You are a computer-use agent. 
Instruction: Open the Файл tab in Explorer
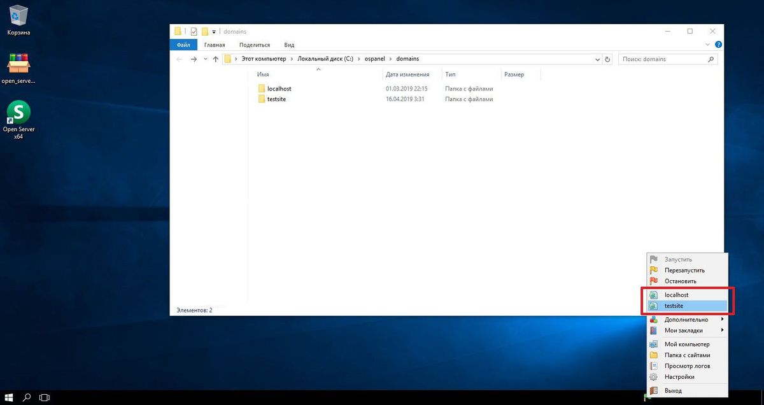pos(183,45)
